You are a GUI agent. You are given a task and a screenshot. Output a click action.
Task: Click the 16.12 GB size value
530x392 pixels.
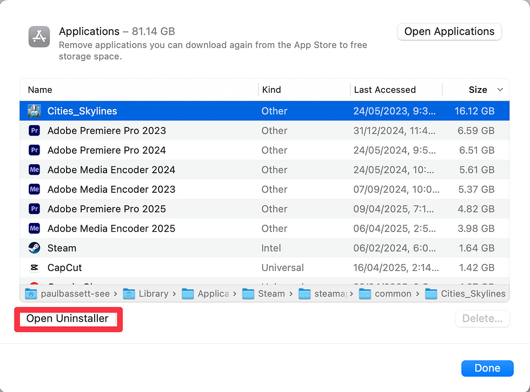(x=475, y=111)
